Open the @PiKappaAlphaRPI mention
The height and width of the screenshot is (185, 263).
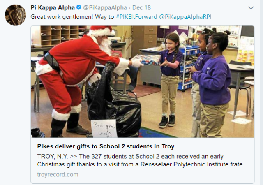pyautogui.click(x=185, y=17)
